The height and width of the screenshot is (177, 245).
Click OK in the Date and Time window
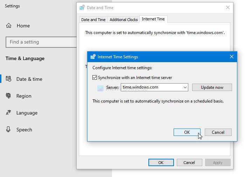(x=161, y=163)
